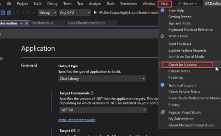Expand the .NET 6.0 target framework dropdown

103,110
